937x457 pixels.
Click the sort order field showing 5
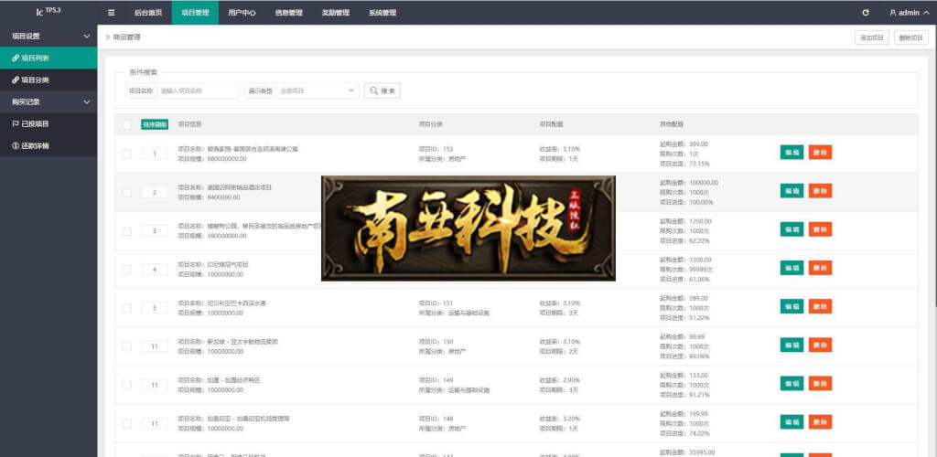pos(155,308)
